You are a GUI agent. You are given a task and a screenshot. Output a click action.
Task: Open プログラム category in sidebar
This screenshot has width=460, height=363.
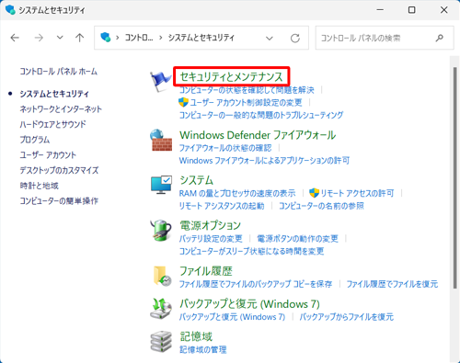point(35,140)
